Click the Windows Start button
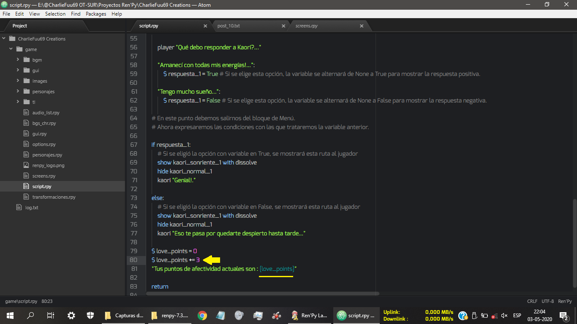Viewport: 577px width, 324px height. [10, 315]
